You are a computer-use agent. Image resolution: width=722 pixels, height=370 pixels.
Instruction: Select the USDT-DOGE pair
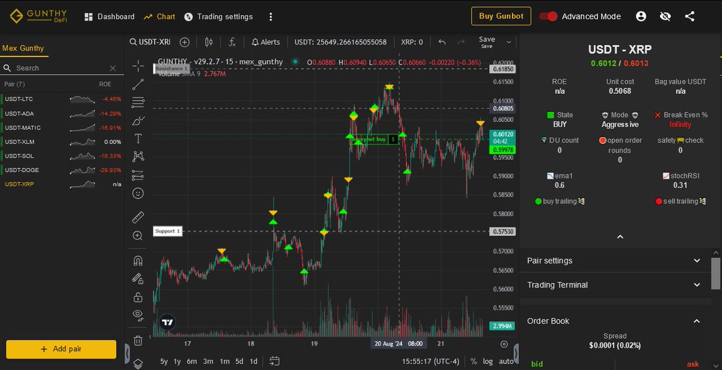click(62, 170)
